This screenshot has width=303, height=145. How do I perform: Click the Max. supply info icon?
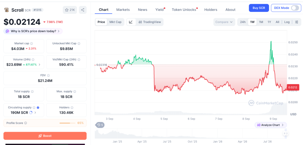[75, 92]
